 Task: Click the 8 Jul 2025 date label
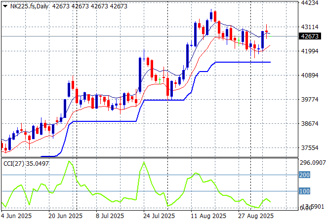point(109,216)
